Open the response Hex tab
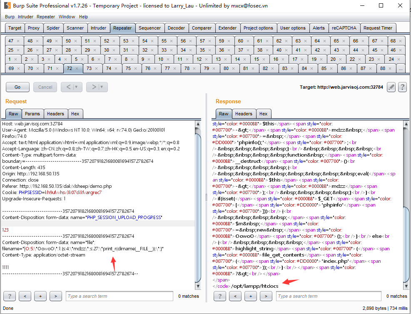The width and height of the screenshot is (411, 314). [264, 114]
